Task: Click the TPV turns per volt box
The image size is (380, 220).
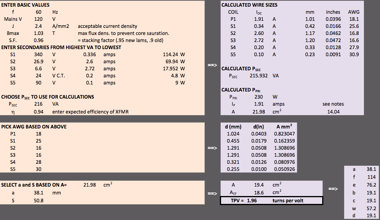Action: pos(271,201)
